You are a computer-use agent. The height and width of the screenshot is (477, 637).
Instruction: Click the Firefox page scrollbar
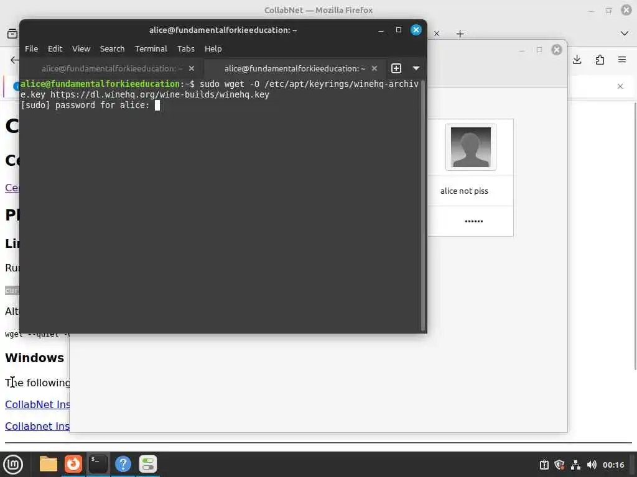click(x=635, y=236)
